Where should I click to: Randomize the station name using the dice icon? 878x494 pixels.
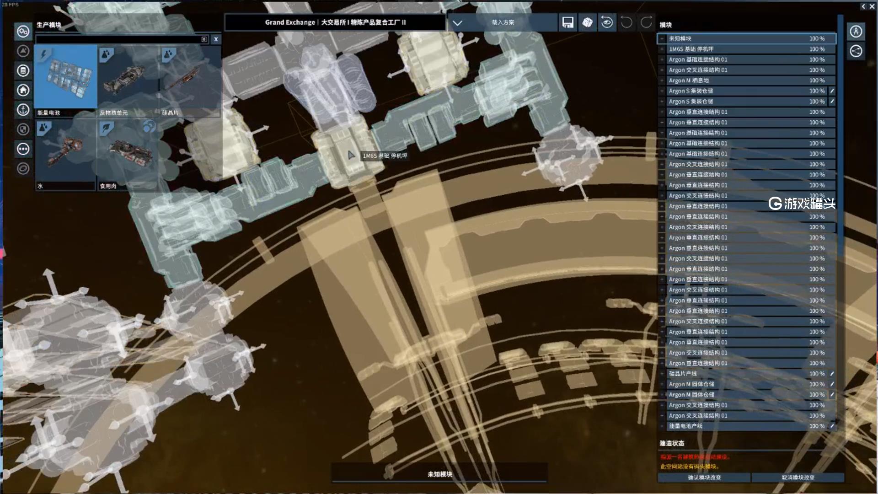click(588, 22)
